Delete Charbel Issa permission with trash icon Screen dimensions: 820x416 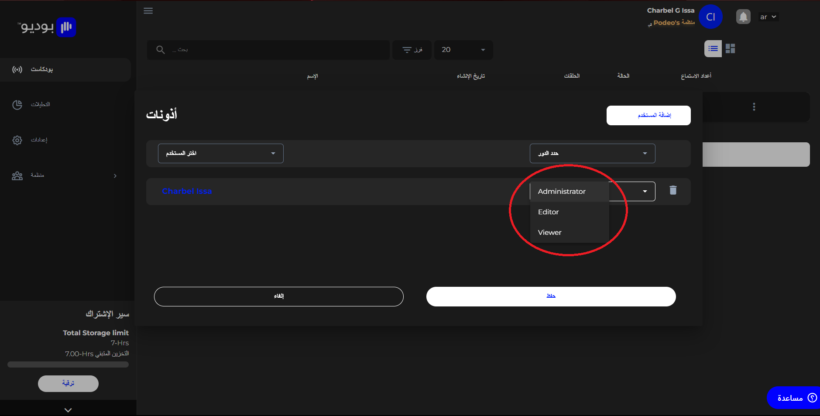(673, 190)
